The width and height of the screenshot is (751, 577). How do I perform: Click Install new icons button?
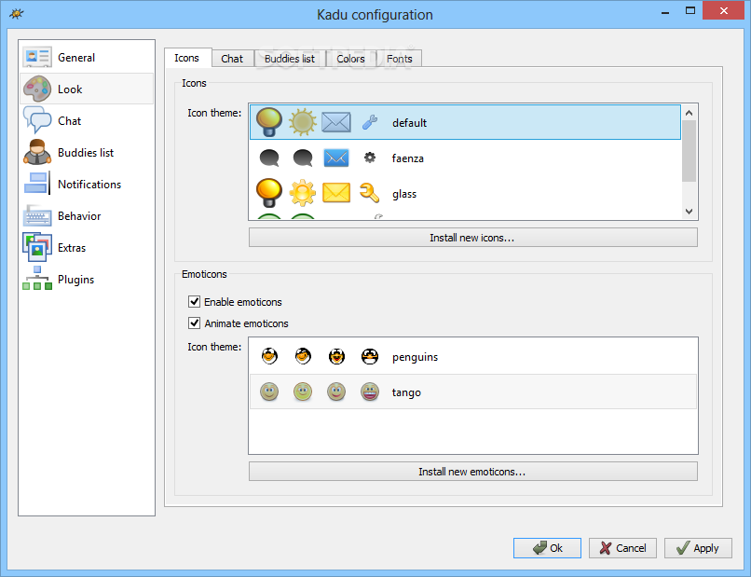[x=472, y=238]
